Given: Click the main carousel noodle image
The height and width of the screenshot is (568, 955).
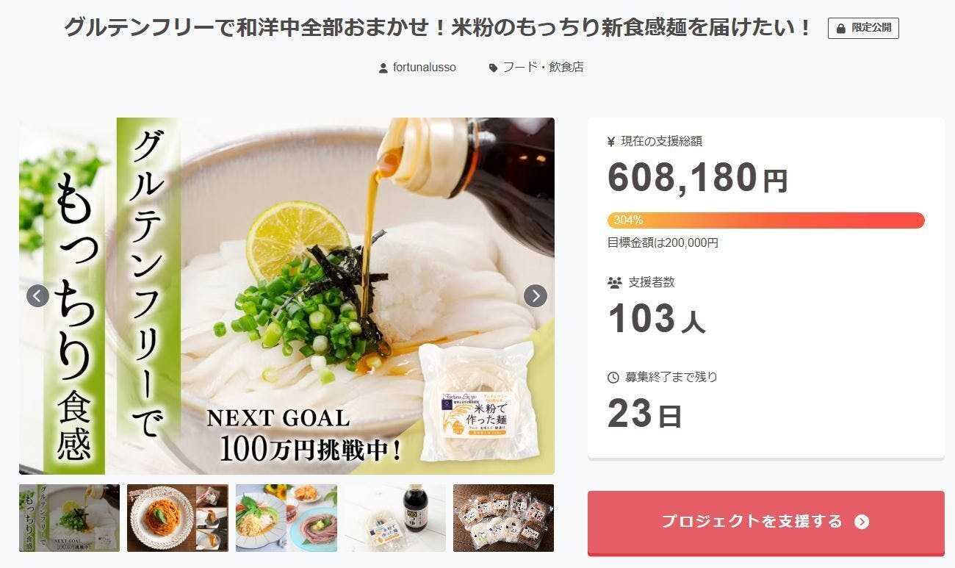Looking at the screenshot, I should coord(286,296).
